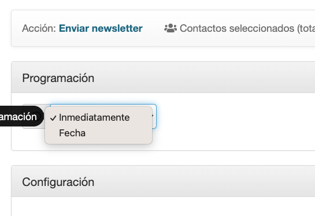The height and width of the screenshot is (216, 315).
Task: Click the checkmark beside Inmediatamente
Action: click(x=53, y=118)
